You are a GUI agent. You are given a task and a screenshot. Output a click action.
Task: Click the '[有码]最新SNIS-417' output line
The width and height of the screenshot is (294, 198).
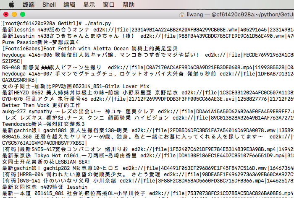point(148,149)
